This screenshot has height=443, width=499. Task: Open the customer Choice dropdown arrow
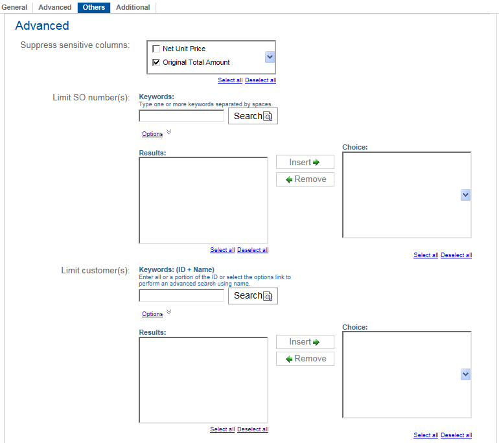[x=465, y=374]
